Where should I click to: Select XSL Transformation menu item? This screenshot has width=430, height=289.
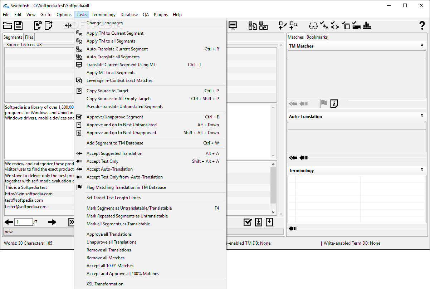tap(150, 284)
